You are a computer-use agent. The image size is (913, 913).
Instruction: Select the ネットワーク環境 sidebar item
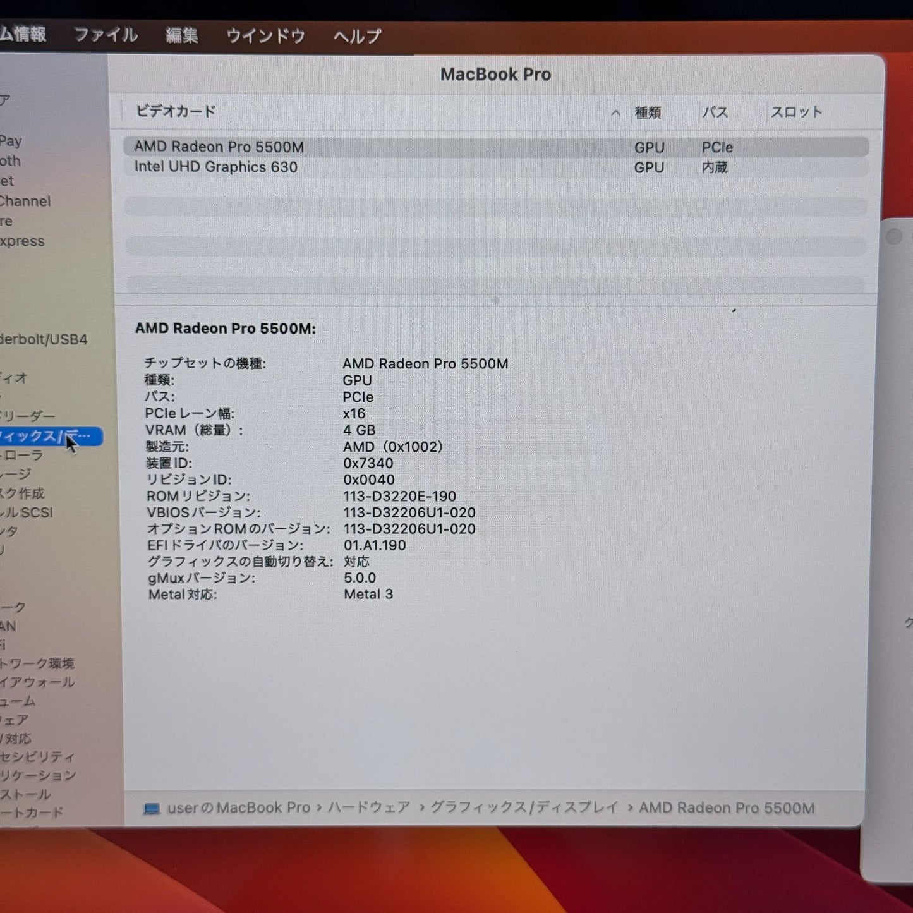tap(37, 663)
